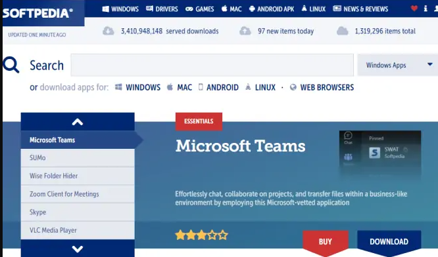Focus the Search input field
Viewport: 438px width, 257px height.
point(212,65)
